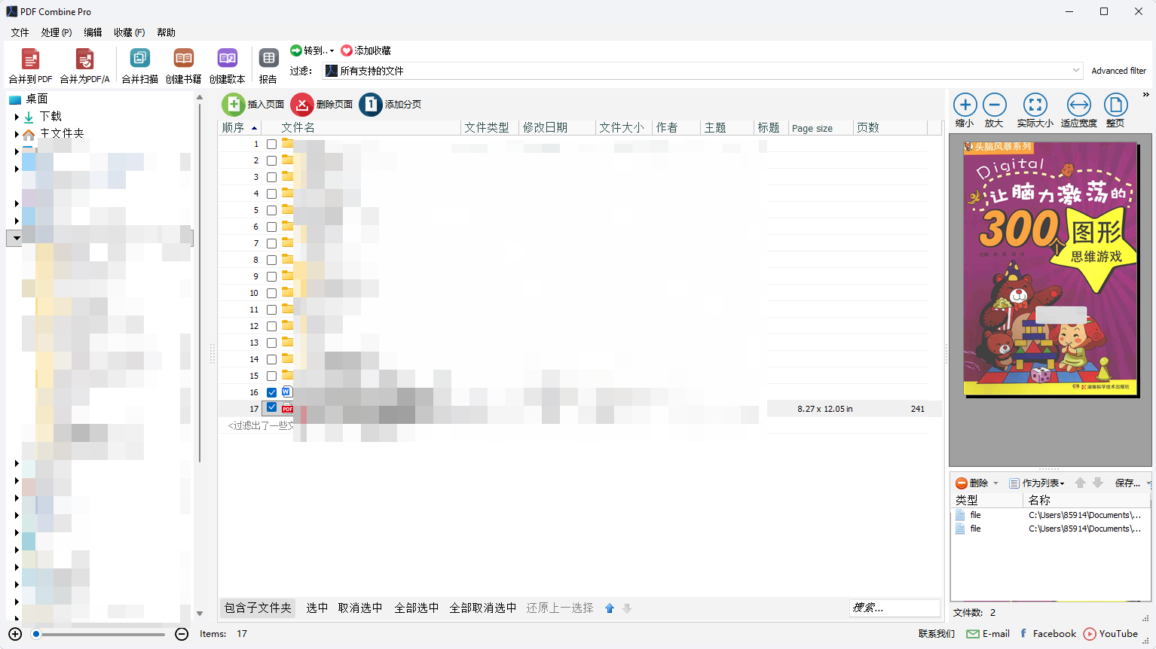Open the 处理 (P) menu
Screen dimensions: 1156x649
point(57,32)
